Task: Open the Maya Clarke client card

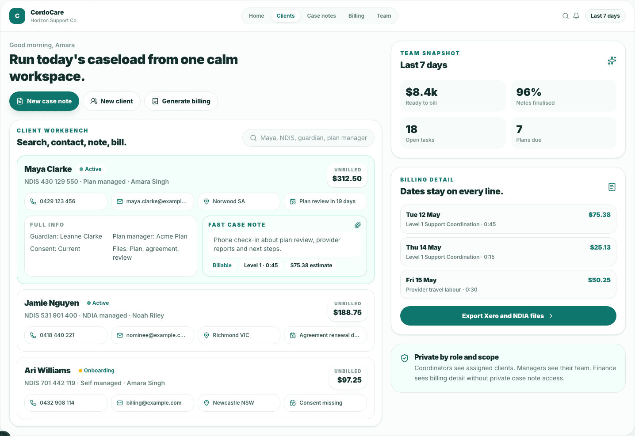Action: [195, 220]
